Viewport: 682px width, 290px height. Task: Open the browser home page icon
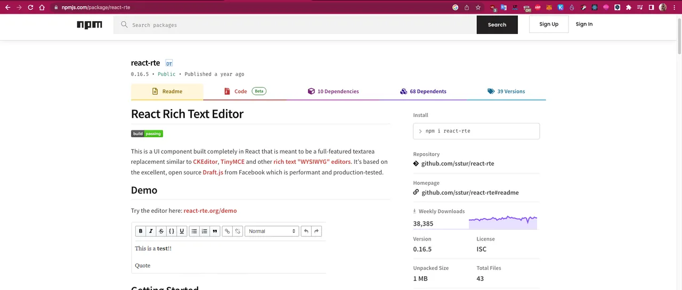pos(43,7)
